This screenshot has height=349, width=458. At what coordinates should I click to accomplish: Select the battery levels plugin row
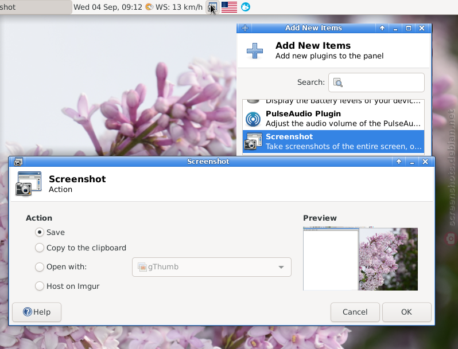(x=333, y=102)
